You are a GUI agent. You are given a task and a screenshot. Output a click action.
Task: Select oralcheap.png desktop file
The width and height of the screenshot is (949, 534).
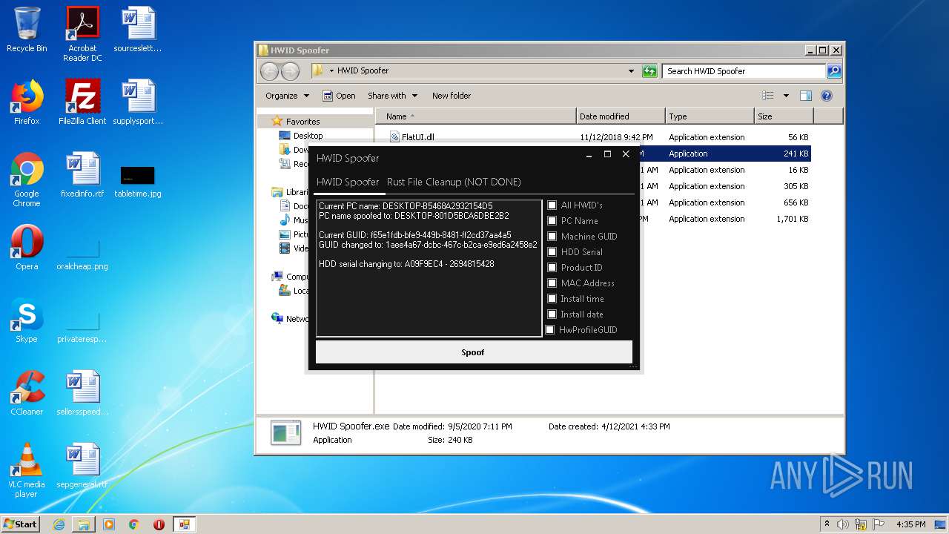click(x=82, y=254)
